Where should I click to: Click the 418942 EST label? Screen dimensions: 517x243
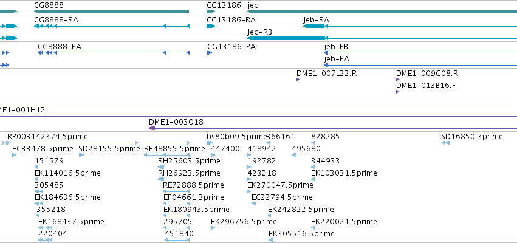[x=262, y=149]
